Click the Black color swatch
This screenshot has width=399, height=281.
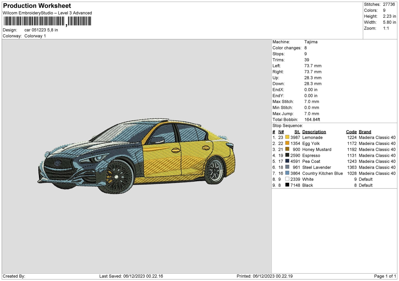pyautogui.click(x=287, y=185)
